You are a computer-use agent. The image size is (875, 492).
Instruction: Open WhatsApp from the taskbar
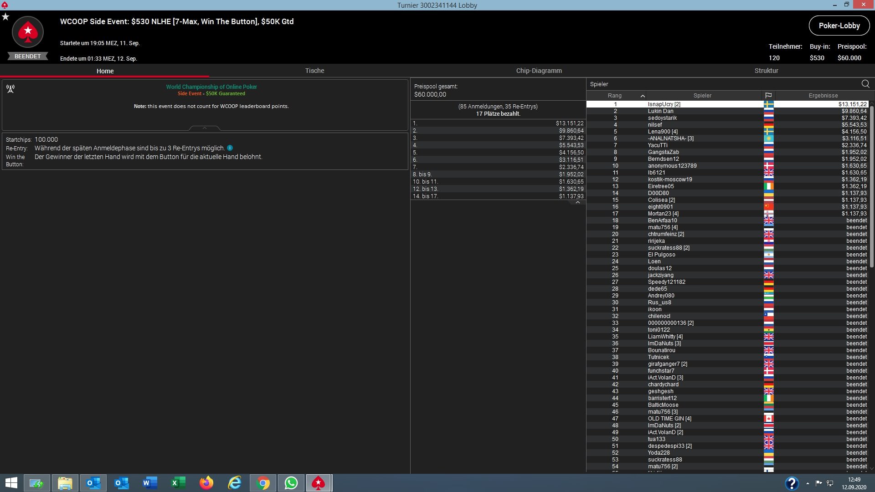pos(291,483)
